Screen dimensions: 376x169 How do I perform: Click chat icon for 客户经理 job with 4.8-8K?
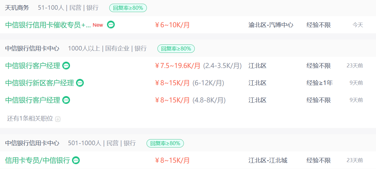pyautogui.click(x=66, y=100)
